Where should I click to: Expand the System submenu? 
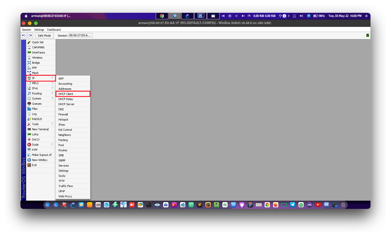[x=36, y=98]
